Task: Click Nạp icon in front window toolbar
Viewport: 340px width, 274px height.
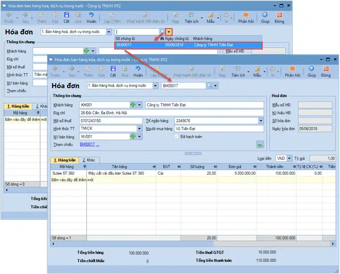Action: click(222, 69)
